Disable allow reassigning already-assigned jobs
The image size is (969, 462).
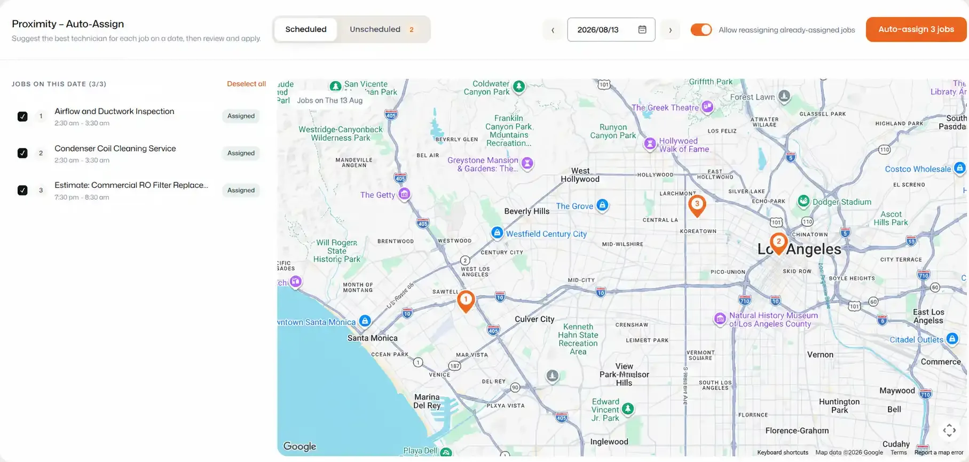coord(701,30)
